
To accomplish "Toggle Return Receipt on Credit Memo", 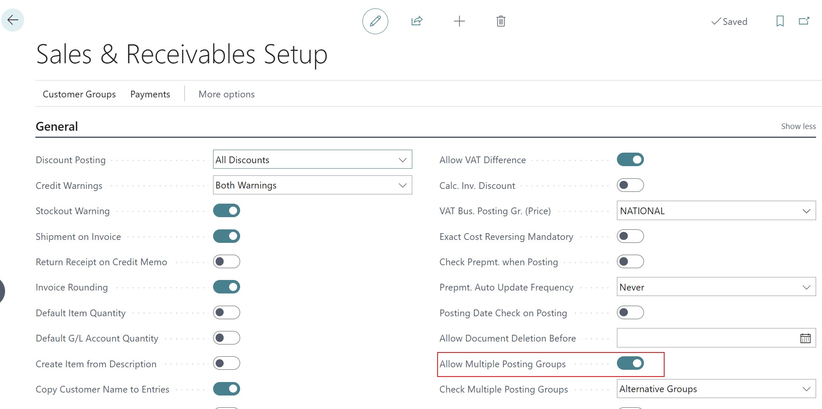I will coord(227,261).
